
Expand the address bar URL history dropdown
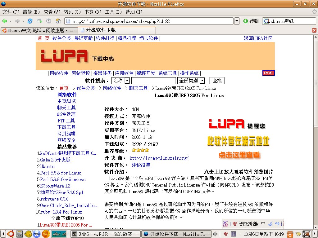(237, 21)
